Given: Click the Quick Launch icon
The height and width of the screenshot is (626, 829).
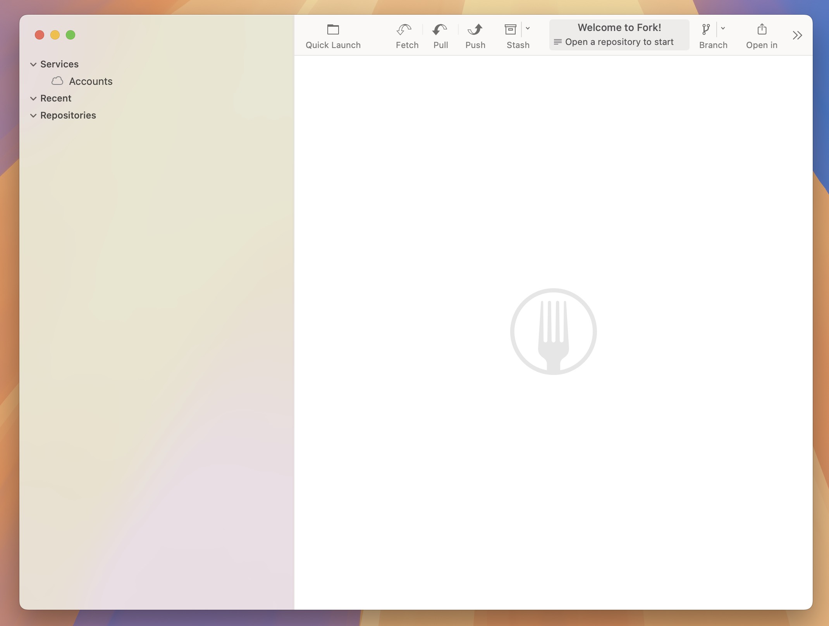Looking at the screenshot, I should pyautogui.click(x=332, y=29).
